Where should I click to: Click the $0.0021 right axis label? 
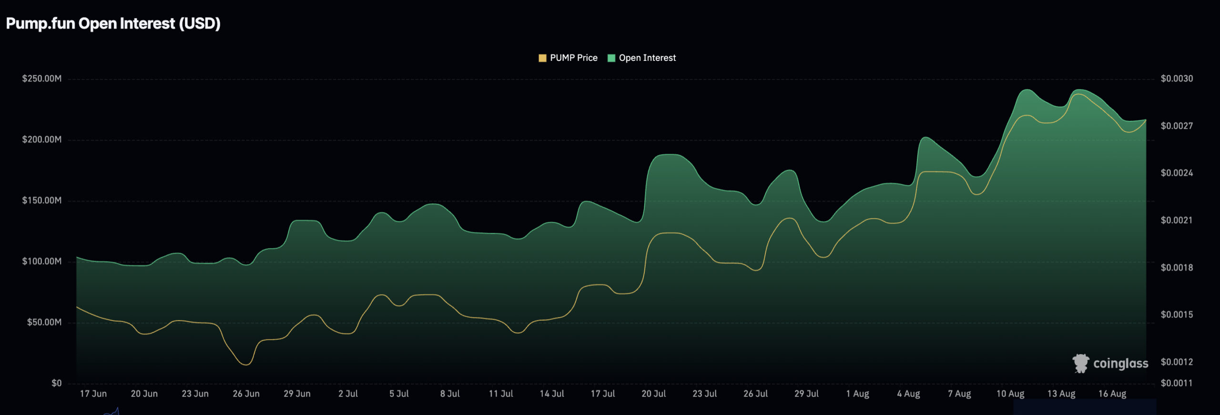coord(1177,220)
